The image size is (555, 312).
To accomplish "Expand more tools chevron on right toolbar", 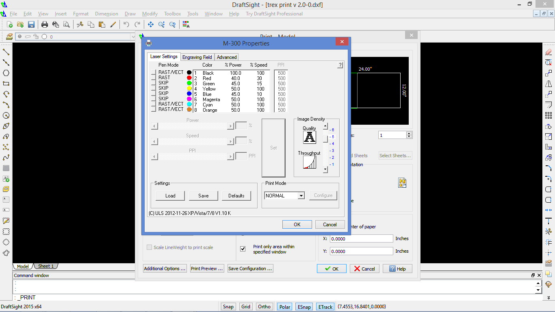I will pos(548,297).
